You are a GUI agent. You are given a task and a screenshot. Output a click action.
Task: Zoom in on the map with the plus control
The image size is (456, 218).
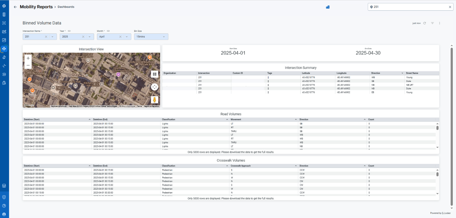tap(28, 58)
